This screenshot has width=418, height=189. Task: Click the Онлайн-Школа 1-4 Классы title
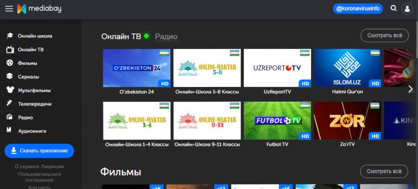(137, 145)
